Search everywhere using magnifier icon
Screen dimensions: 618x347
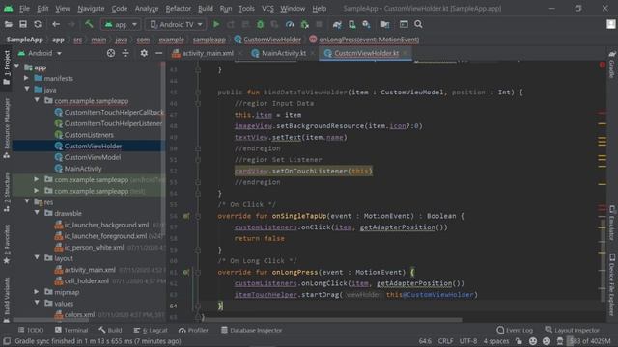click(x=418, y=24)
